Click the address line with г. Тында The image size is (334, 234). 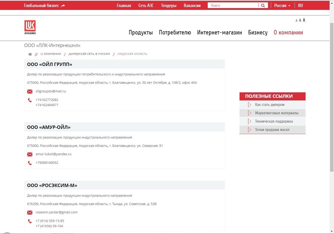click(92, 204)
